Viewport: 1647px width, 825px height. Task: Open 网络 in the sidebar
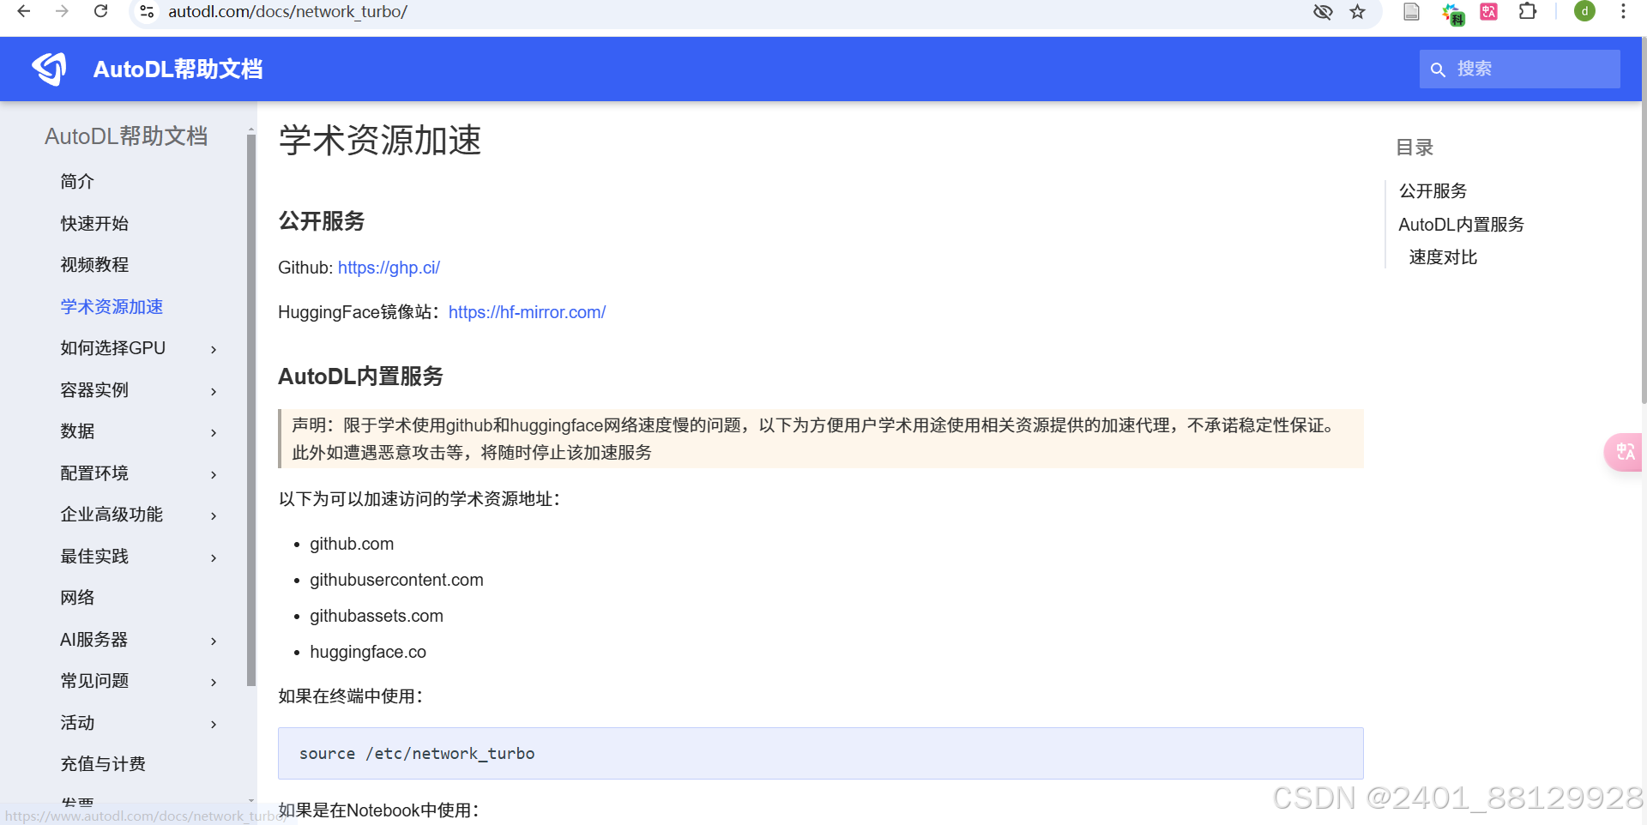(77, 598)
